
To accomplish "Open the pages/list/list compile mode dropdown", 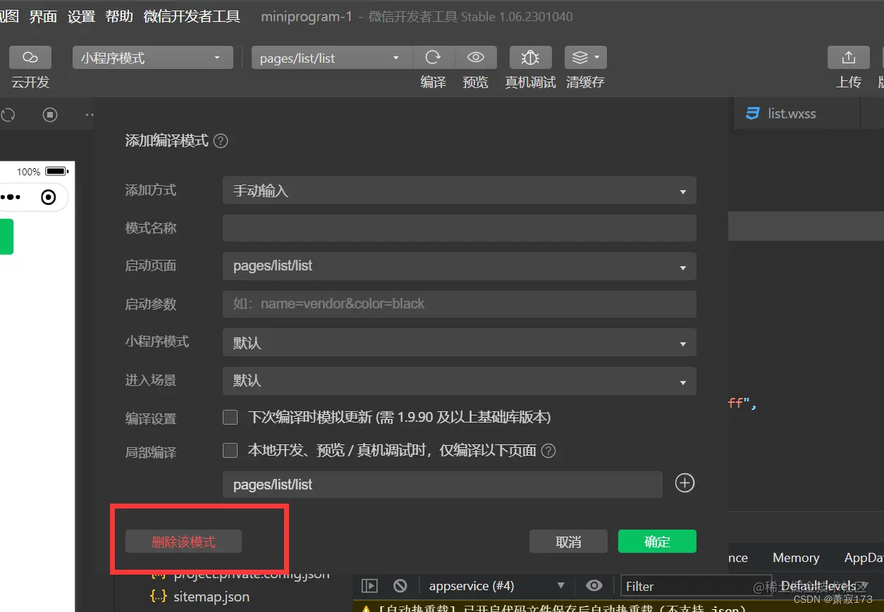I will pos(332,58).
